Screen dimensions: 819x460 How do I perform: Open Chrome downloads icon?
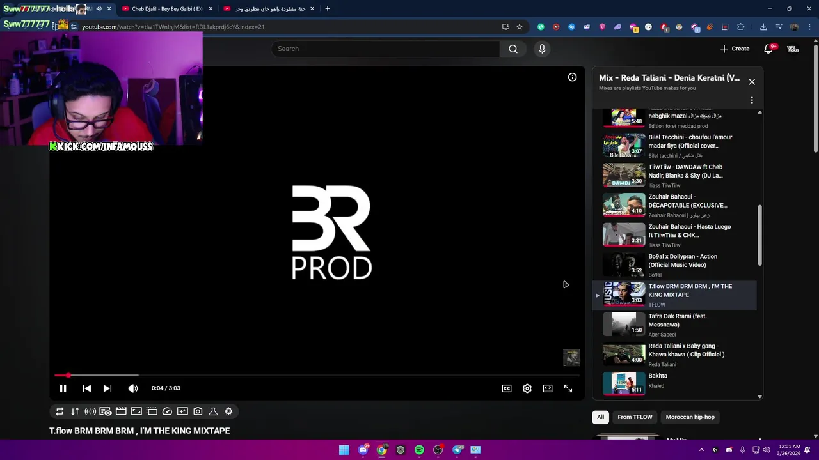(x=763, y=27)
